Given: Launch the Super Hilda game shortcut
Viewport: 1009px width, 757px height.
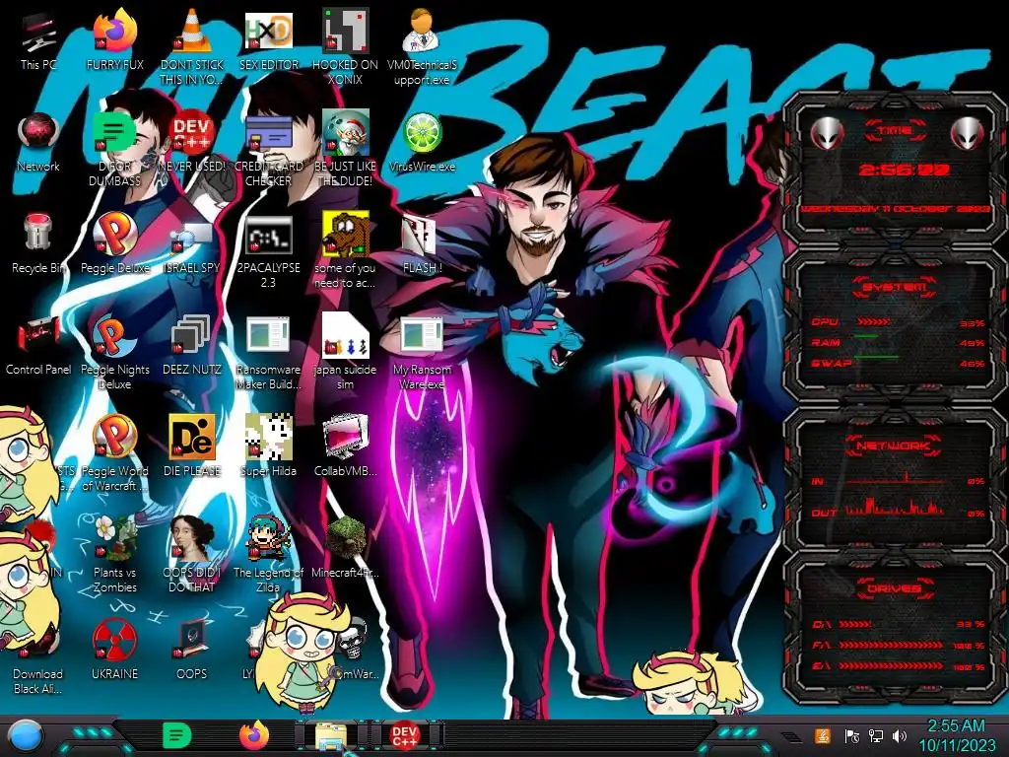Looking at the screenshot, I should tap(268, 438).
